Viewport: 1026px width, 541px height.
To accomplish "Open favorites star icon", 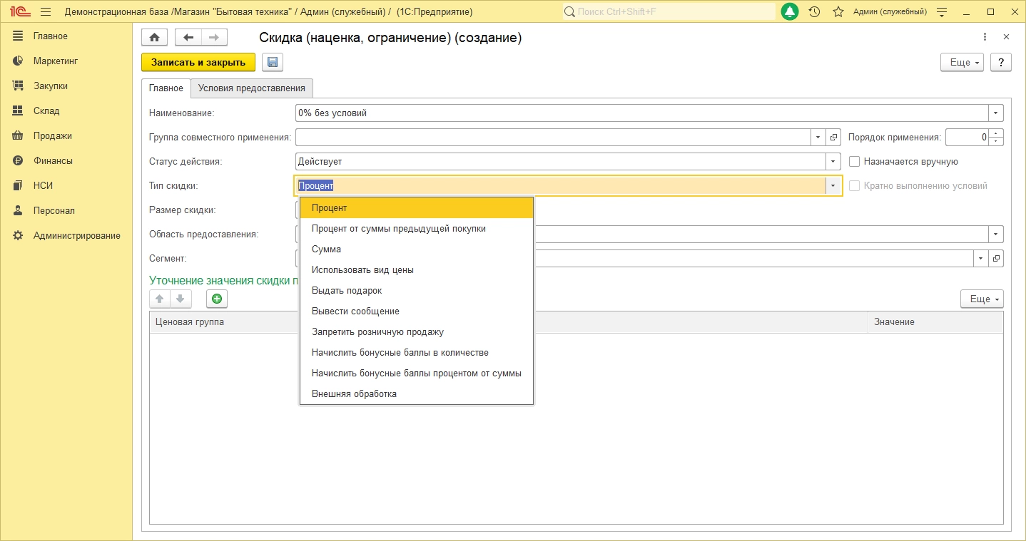I will pyautogui.click(x=838, y=12).
